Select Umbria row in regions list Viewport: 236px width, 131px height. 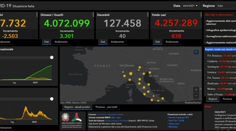click(x=221, y=72)
